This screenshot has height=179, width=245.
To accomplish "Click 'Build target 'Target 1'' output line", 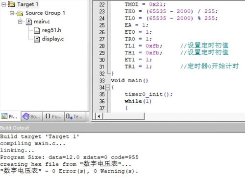I will (x=40, y=136).
